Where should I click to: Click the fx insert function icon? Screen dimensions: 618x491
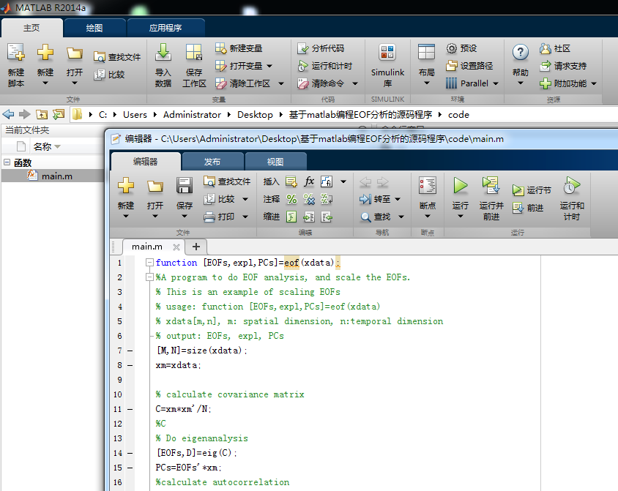coord(308,181)
